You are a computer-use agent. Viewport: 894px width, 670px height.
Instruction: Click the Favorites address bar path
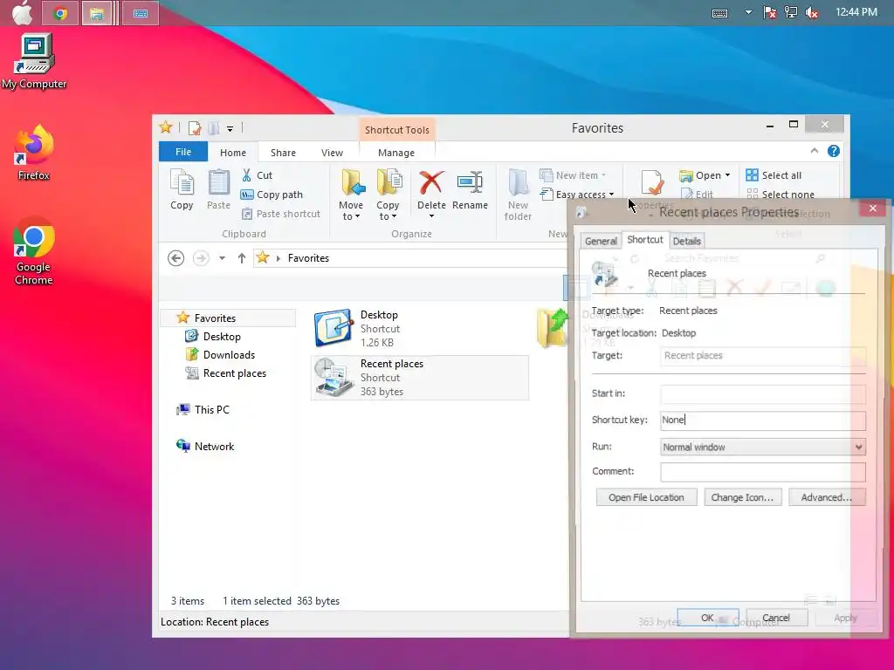[x=308, y=258]
